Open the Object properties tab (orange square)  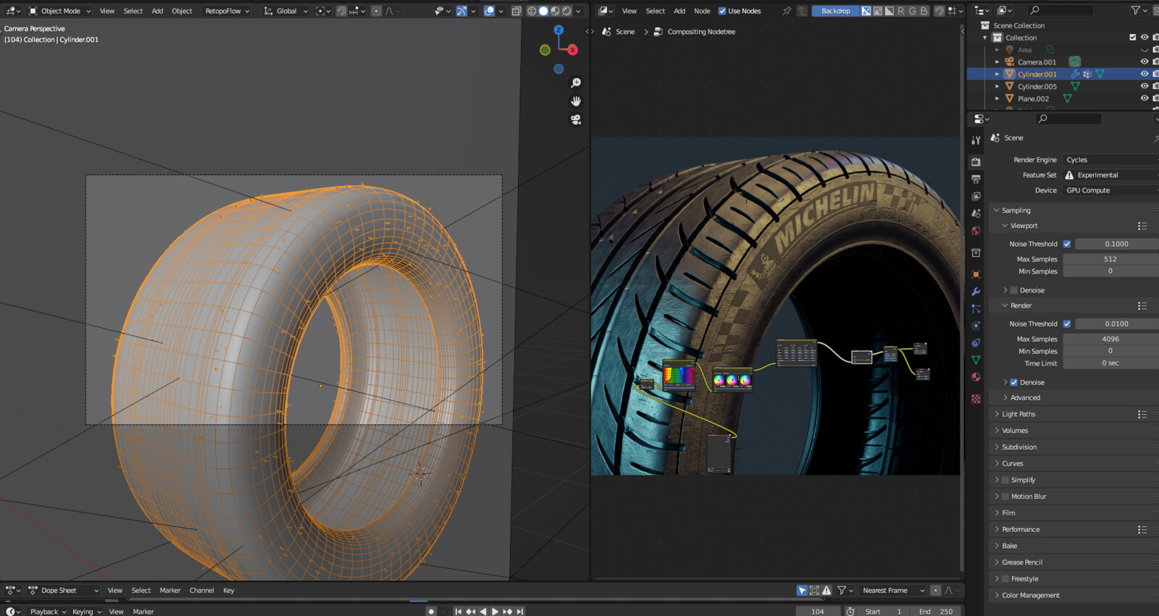coord(976,274)
